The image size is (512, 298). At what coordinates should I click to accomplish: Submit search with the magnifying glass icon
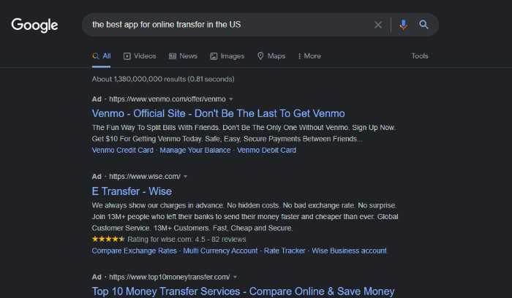pos(423,24)
